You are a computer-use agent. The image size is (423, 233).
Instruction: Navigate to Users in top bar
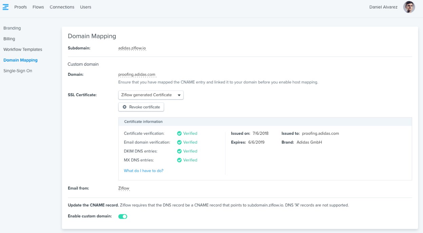(85, 7)
